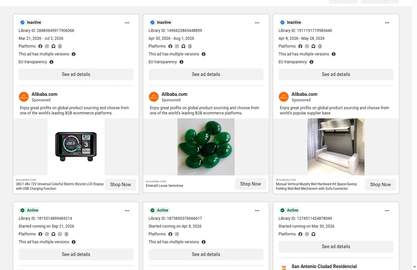Screen dimensions: 417x270
Task: Click Facebook platform icon on ad 1496623865448859
Action: 170,46
